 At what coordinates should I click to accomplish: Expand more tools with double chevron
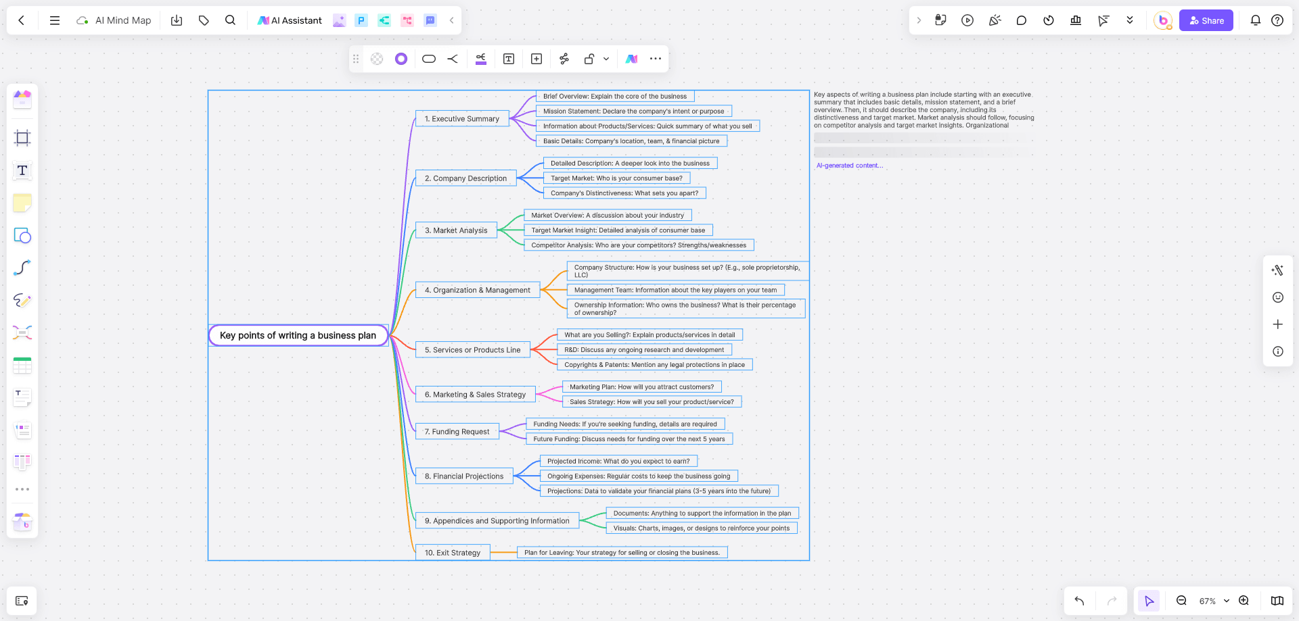point(1130,20)
